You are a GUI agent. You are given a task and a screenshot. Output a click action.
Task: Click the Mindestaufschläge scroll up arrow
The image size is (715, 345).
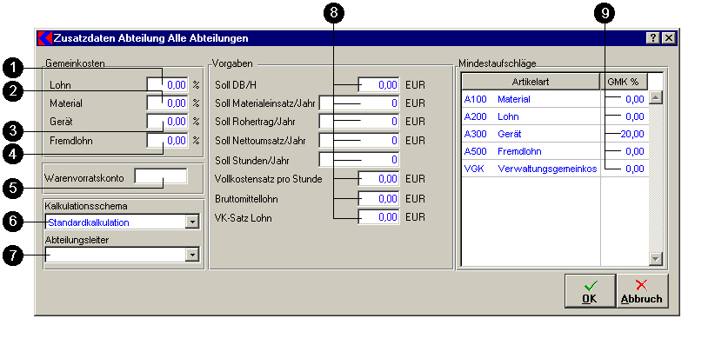[x=655, y=97]
